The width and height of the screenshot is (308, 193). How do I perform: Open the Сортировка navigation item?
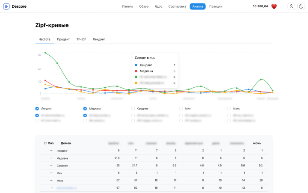177,6
